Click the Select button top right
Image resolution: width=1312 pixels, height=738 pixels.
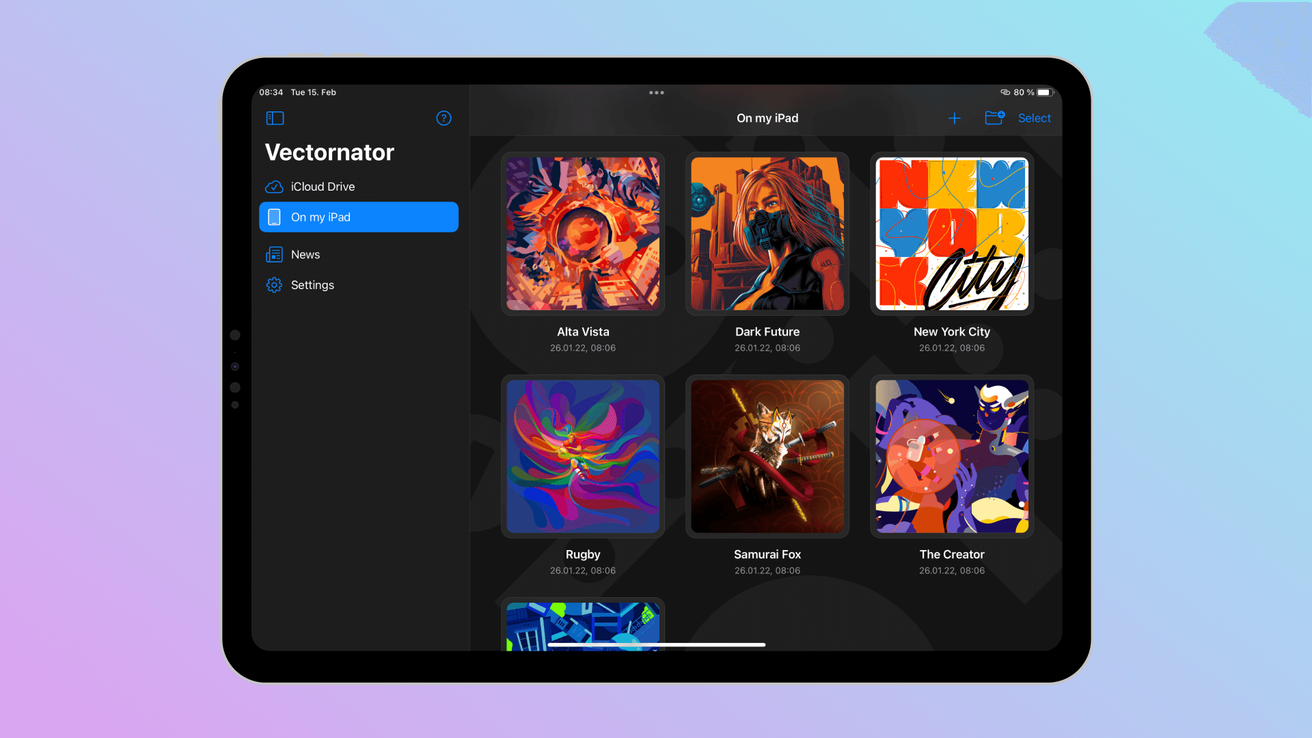coord(1035,118)
